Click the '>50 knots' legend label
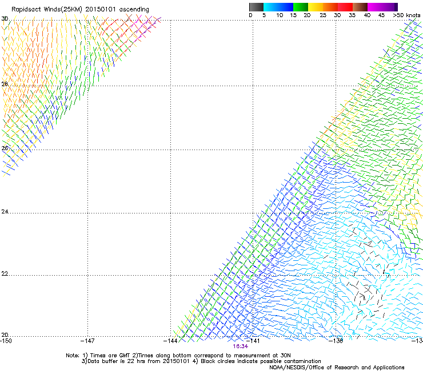This screenshot has height=371, width=423. click(406, 15)
